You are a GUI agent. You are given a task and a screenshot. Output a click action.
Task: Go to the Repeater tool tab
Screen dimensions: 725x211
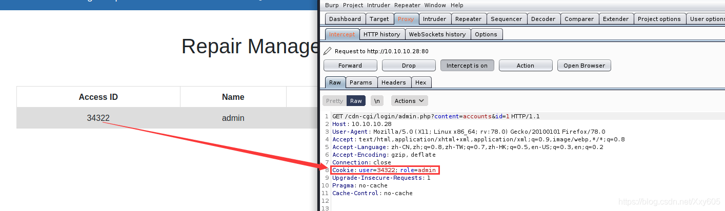(x=468, y=19)
